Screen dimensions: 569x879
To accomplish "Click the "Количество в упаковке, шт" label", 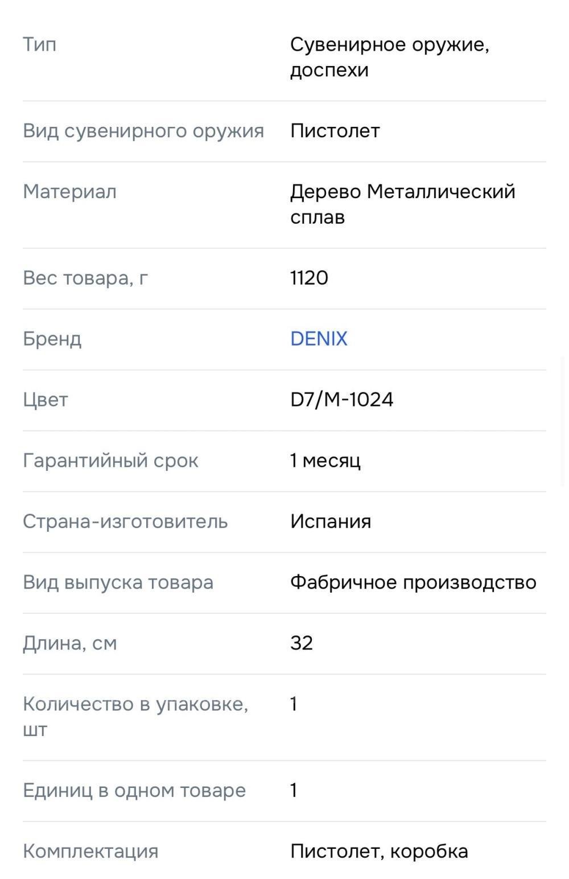I will (135, 716).
